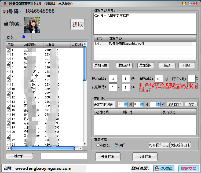Click the hour (时) spinner arrows
This screenshot has width=201, height=173.
pos(126,104)
